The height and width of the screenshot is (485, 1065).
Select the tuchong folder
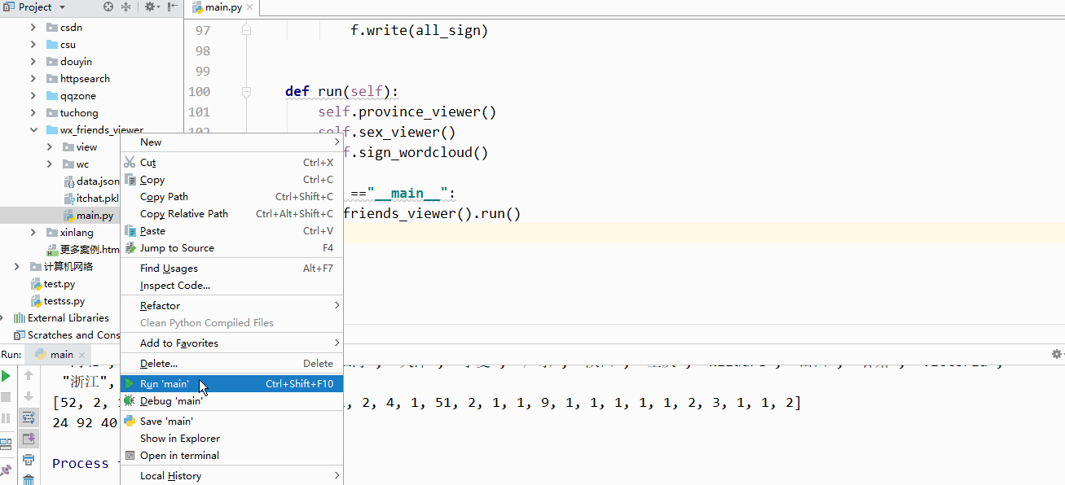coord(73,113)
